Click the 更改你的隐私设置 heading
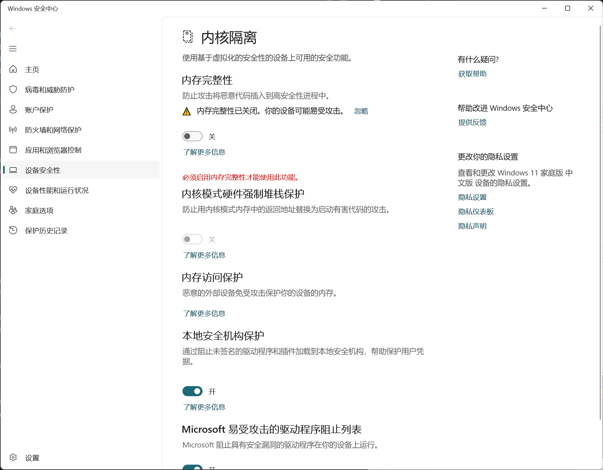Screen dimensions: 603x470 pyautogui.click(x=488, y=157)
